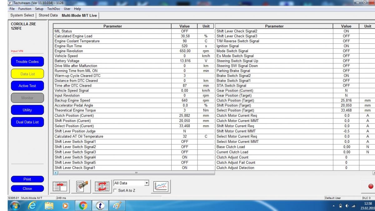Click the horizontal scrollbar thumb
The width and height of the screenshot is (375, 211).
pyautogui.click(x=136, y=173)
